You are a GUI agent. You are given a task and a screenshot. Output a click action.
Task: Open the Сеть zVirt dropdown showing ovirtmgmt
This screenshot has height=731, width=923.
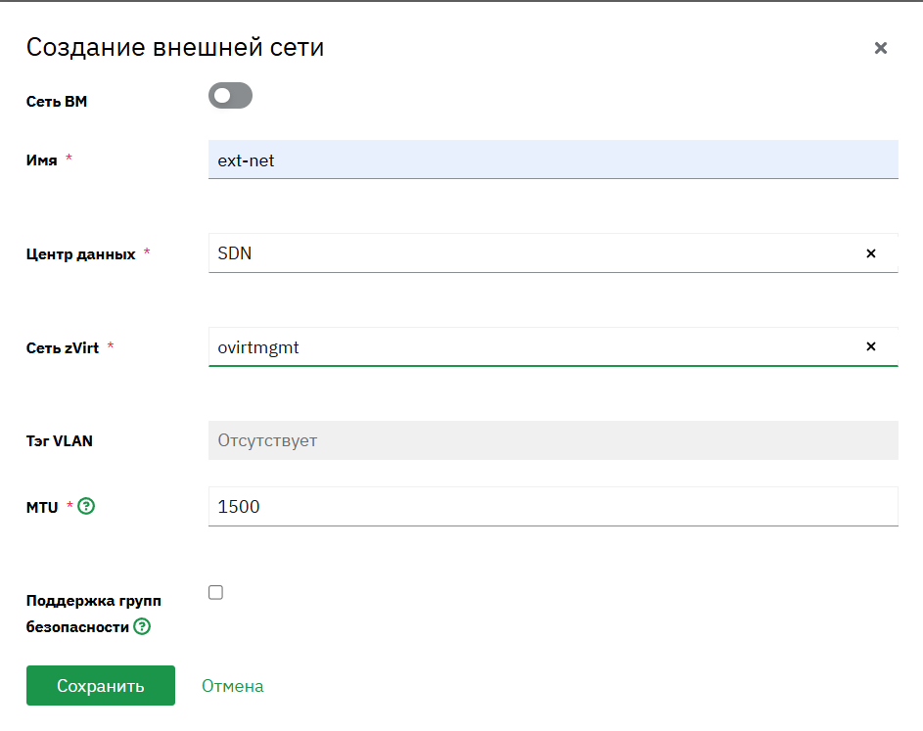(553, 346)
